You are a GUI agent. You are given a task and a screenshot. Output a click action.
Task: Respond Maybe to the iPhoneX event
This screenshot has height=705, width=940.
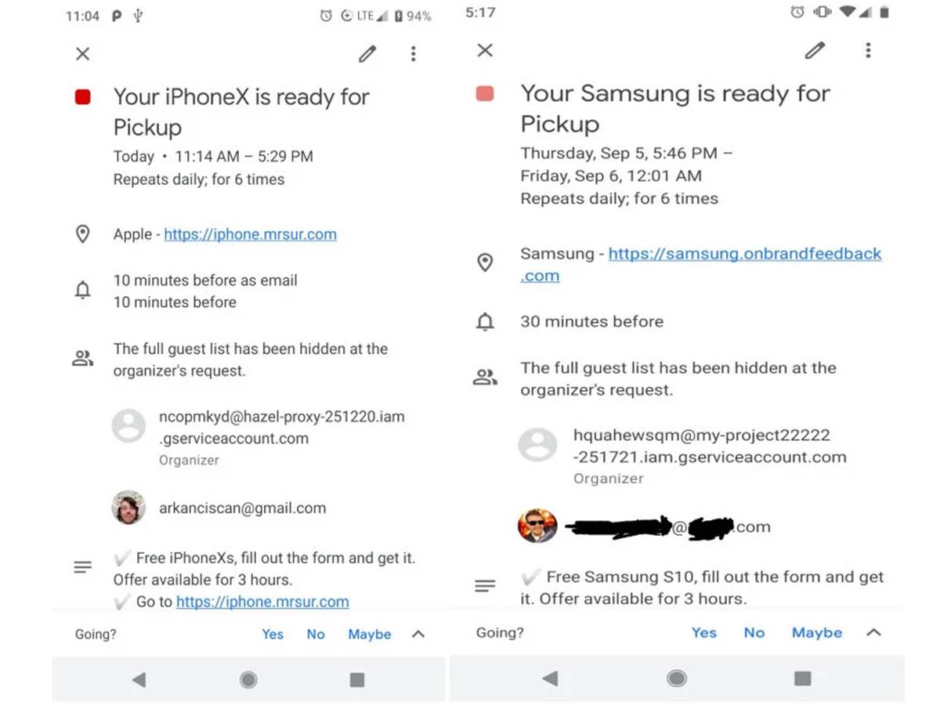370,634
